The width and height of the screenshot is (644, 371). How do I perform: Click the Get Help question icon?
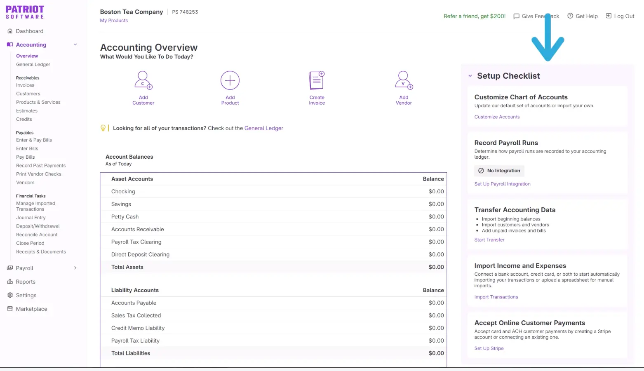pyautogui.click(x=570, y=16)
